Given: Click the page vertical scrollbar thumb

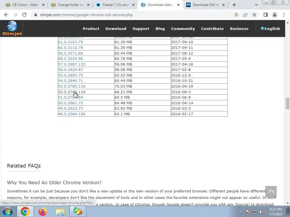Looking at the screenshot, I should tap(287, 104).
